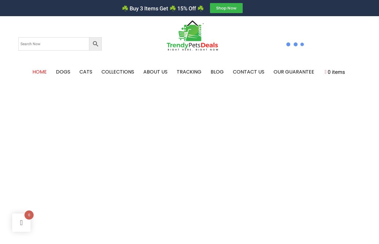
Task: Select CONTACT US in navigation
Action: pos(248,72)
